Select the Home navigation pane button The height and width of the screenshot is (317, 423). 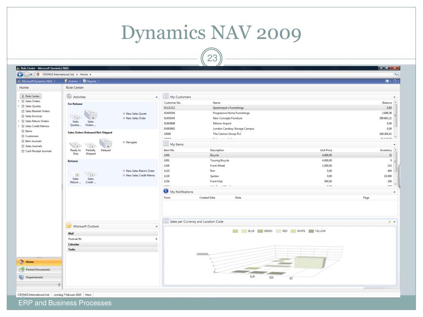click(x=39, y=262)
